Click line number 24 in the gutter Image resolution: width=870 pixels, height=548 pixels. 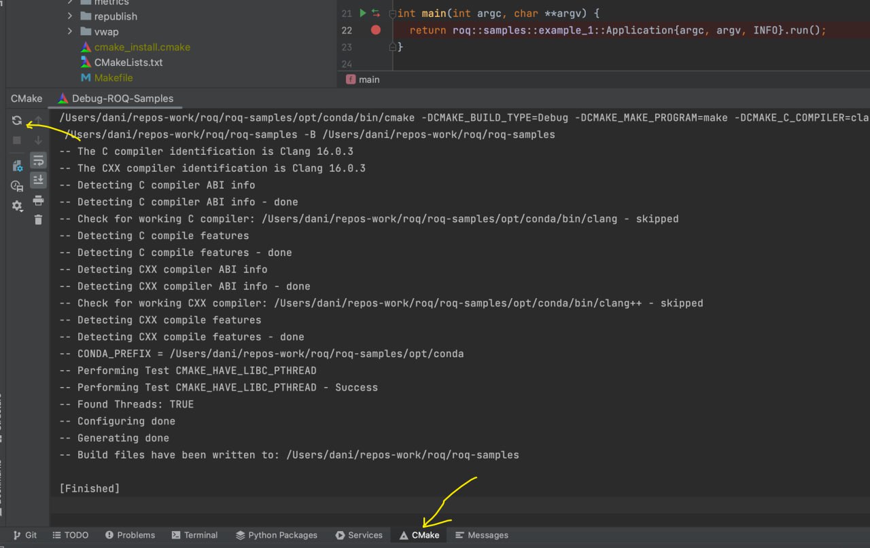coord(347,65)
